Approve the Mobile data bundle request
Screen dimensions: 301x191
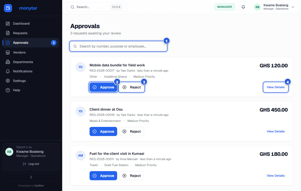(x=103, y=87)
